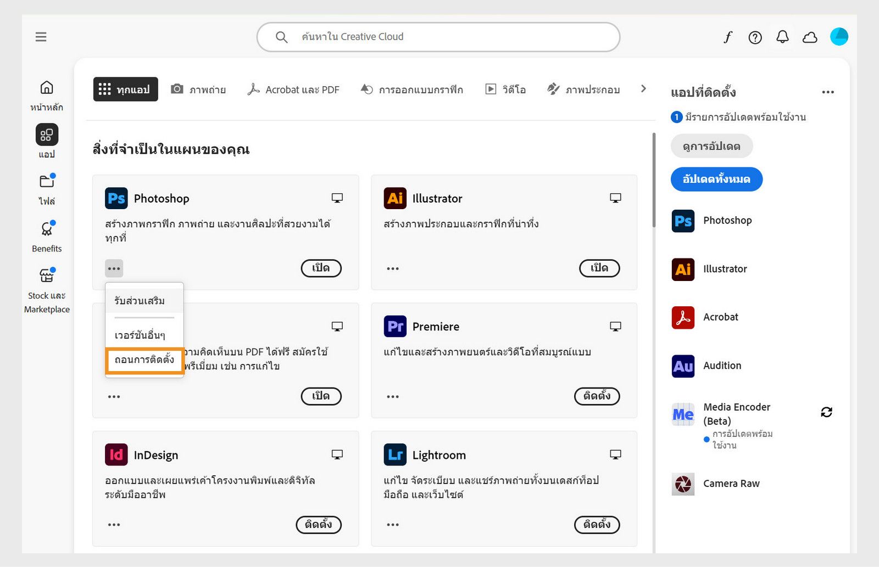The height and width of the screenshot is (567, 879).
Task: Click ติดตั้ง on the Lightroom card
Action: 597,525
